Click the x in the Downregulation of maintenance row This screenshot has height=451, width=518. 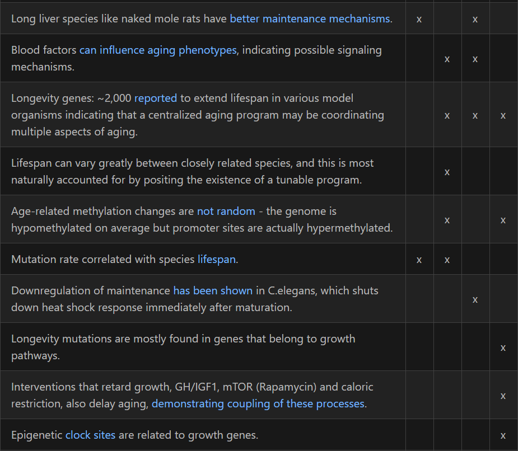[x=475, y=299]
